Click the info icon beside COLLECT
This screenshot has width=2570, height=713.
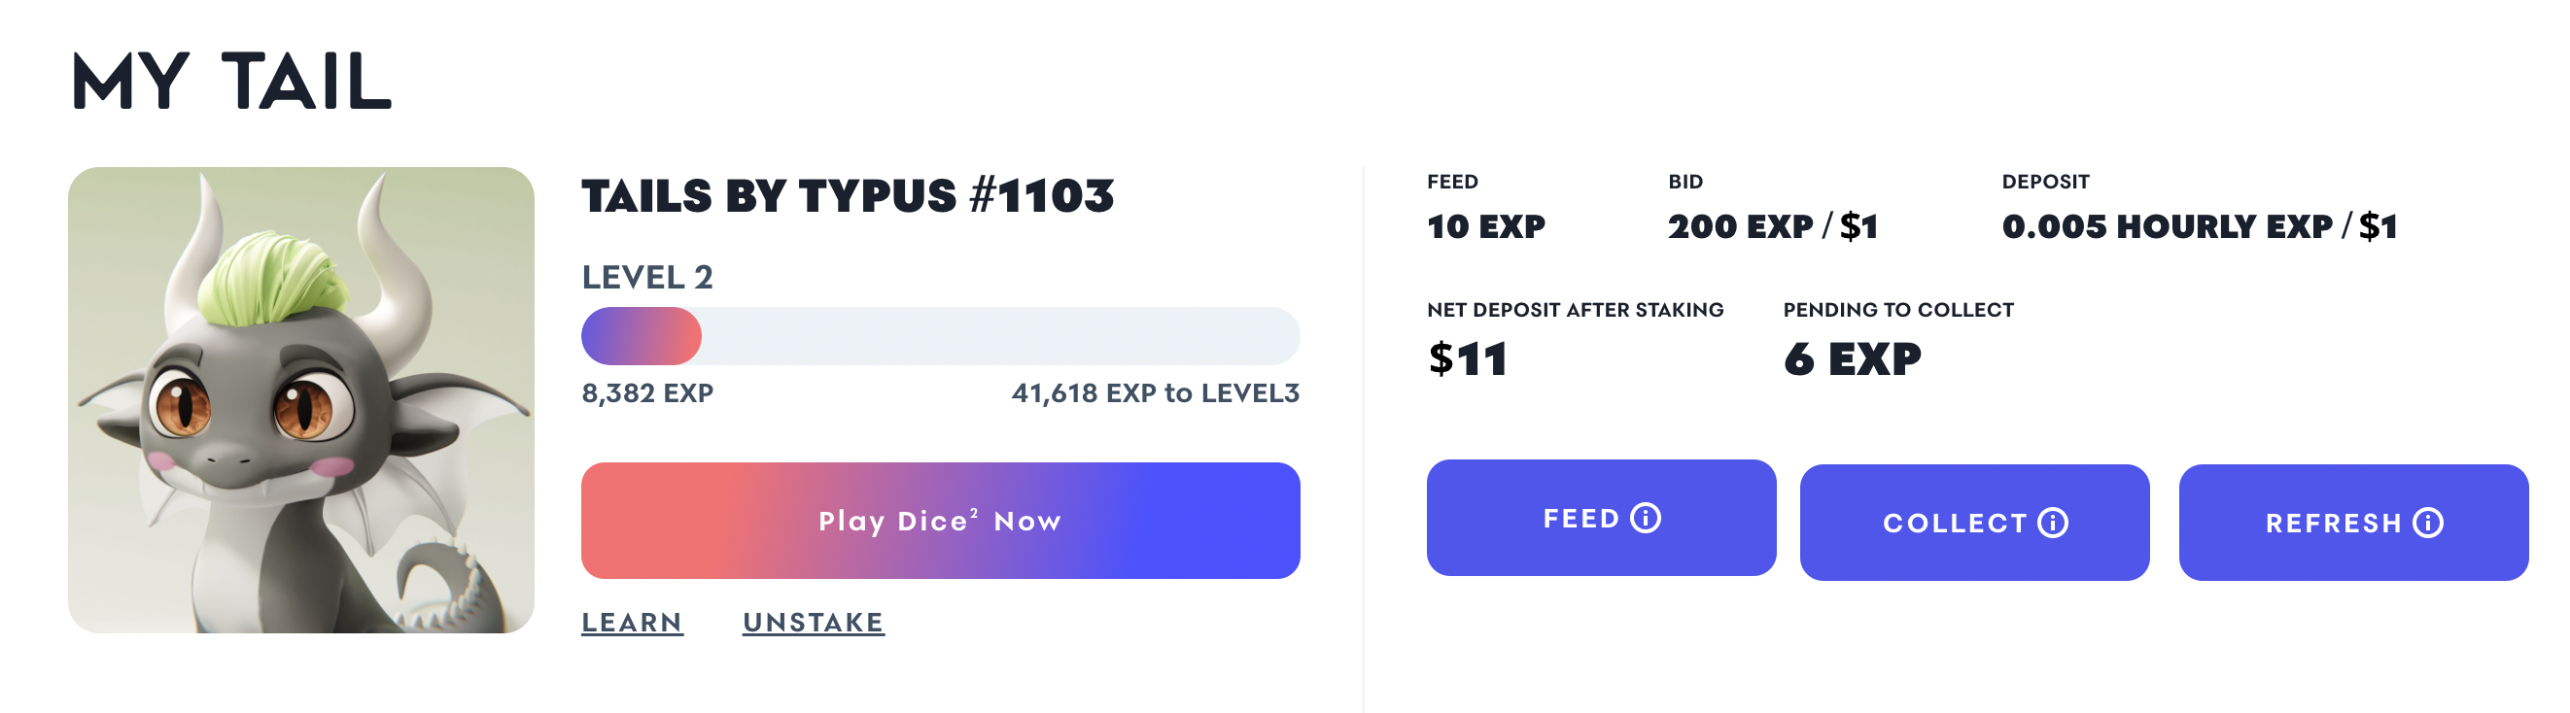point(2052,524)
